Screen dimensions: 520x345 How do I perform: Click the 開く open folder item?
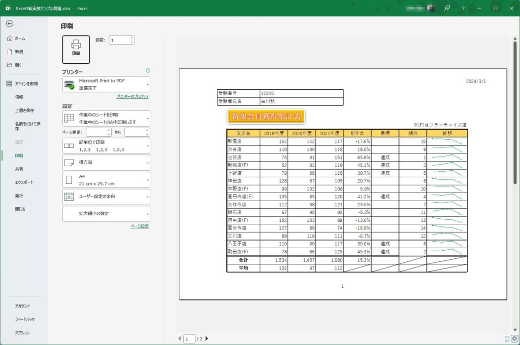click(x=18, y=65)
